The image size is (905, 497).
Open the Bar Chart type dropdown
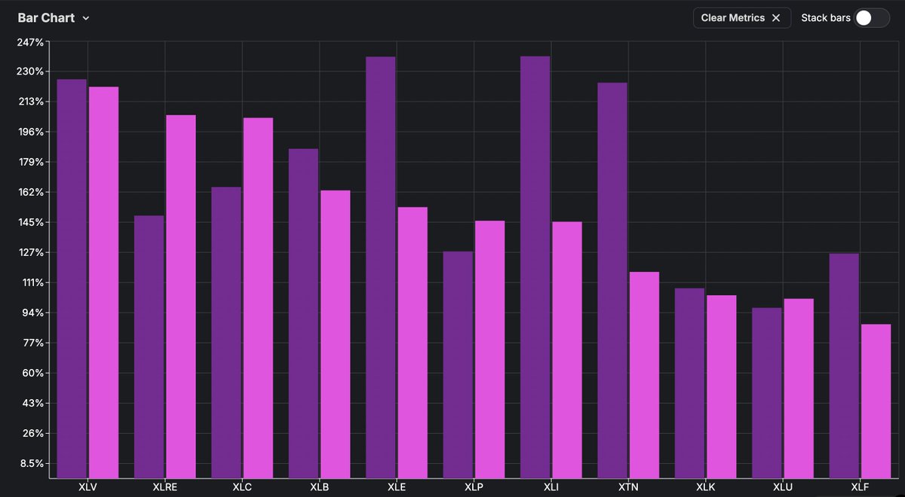(54, 18)
